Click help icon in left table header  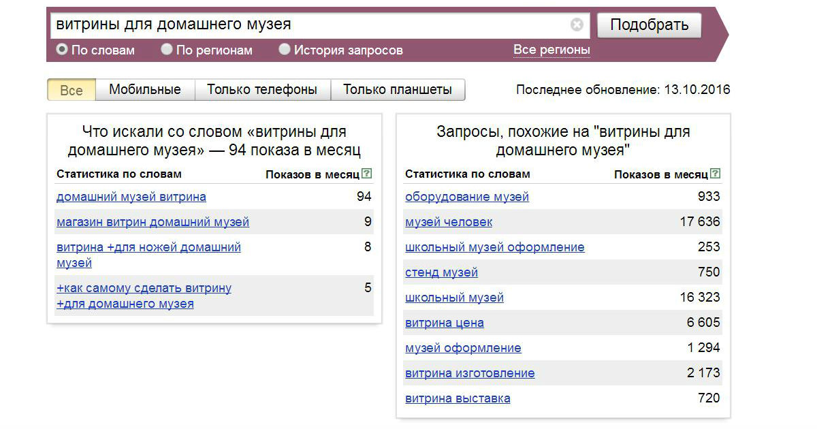(x=367, y=174)
